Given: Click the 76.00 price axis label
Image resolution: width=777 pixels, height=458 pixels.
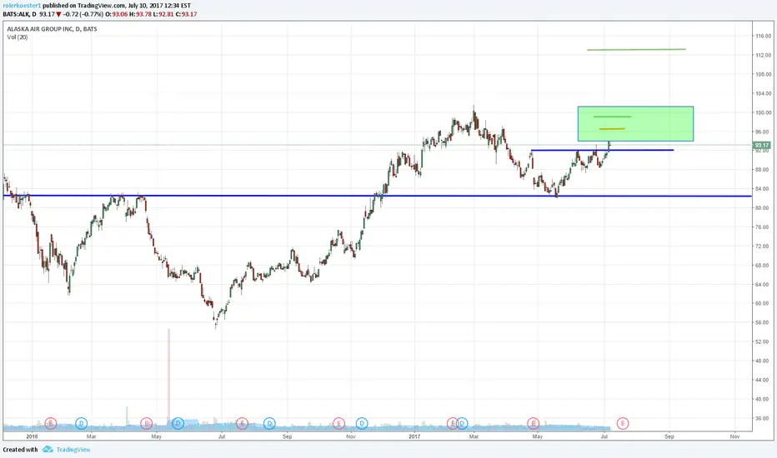Looking at the screenshot, I should 763,227.
